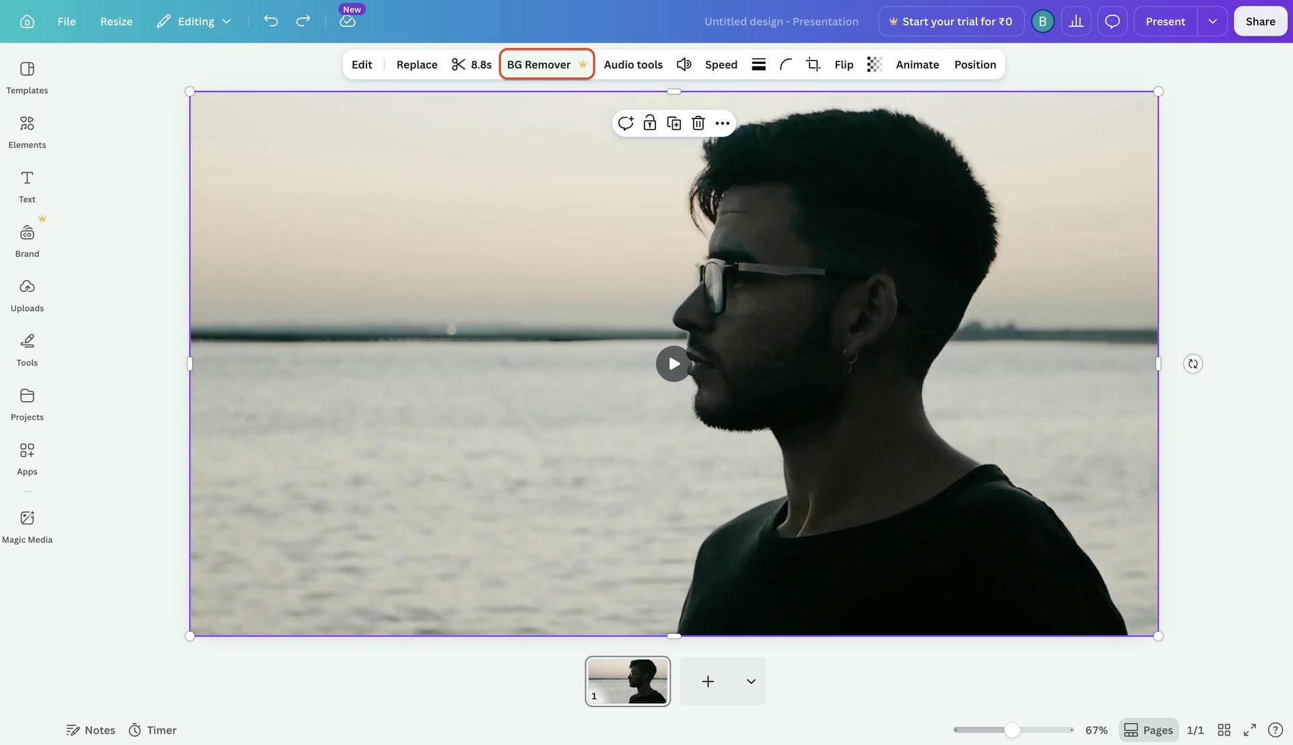Undo the last action
The image size is (1293, 745).
271,22
